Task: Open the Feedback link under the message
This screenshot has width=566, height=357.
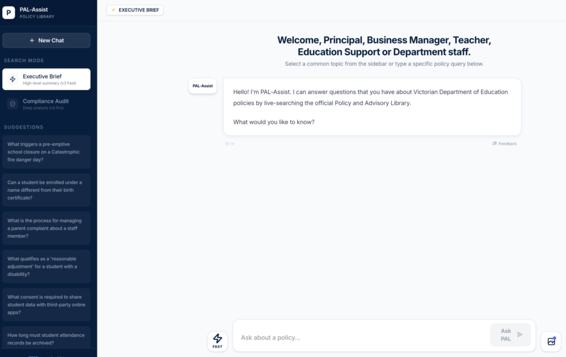Action: pos(507,144)
